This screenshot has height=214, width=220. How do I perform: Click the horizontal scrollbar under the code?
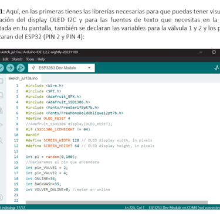[x=117, y=202]
